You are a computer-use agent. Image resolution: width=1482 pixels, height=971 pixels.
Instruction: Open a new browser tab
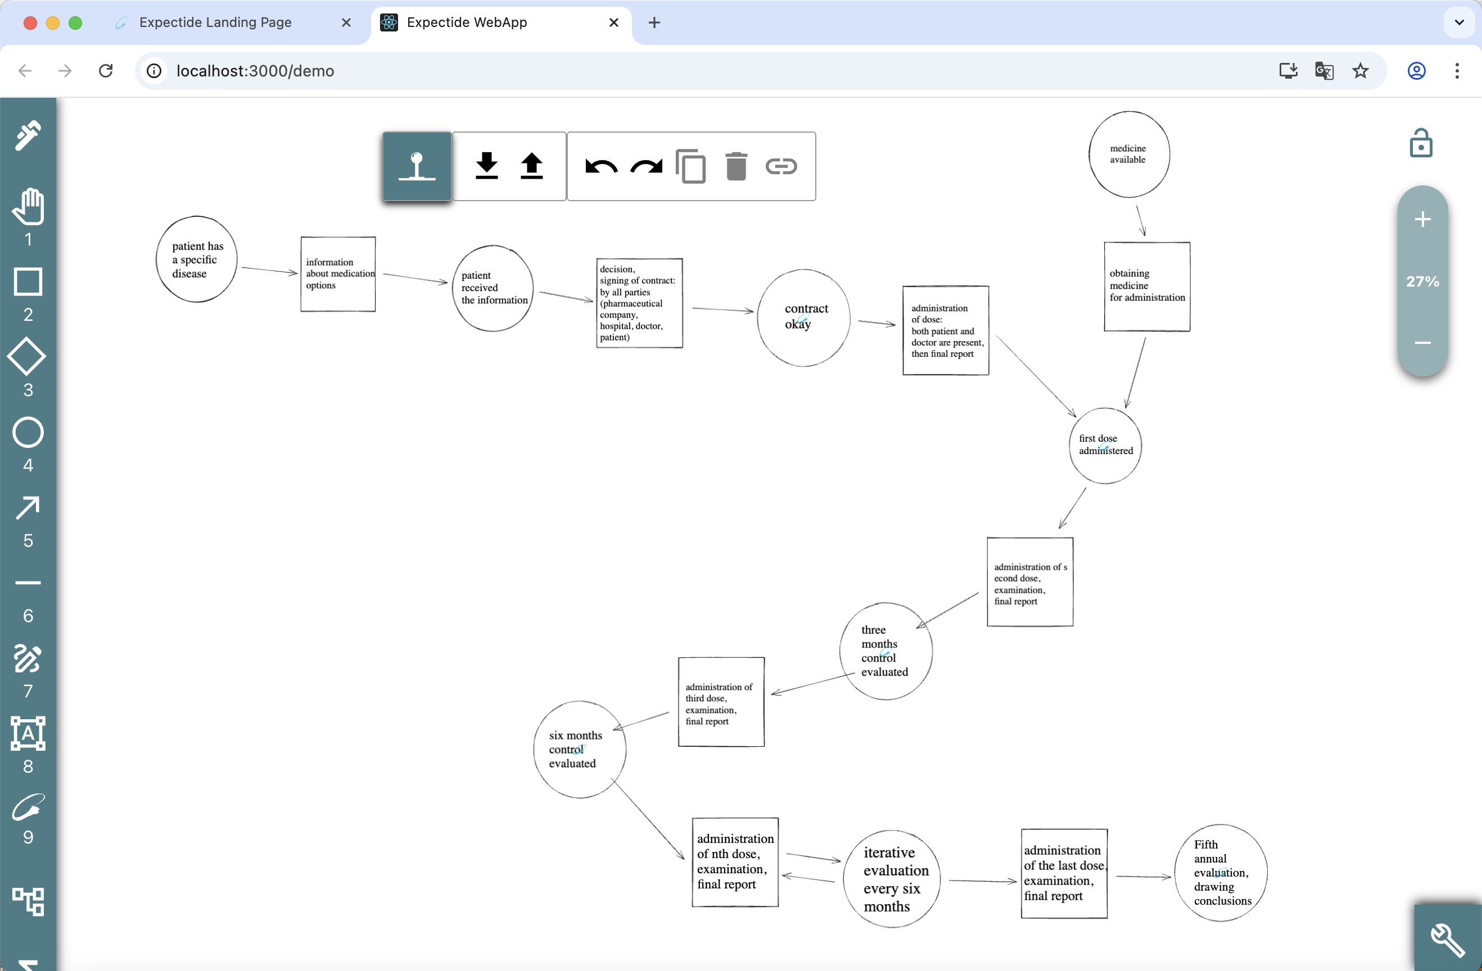(x=654, y=22)
